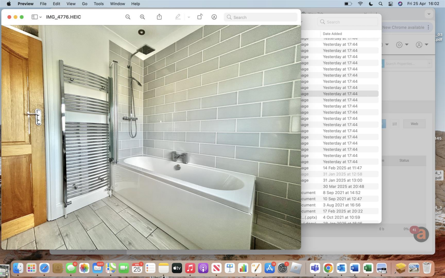The height and width of the screenshot is (278, 445).
Task: Open the chevron next to the Markup tool
Action: (x=188, y=17)
